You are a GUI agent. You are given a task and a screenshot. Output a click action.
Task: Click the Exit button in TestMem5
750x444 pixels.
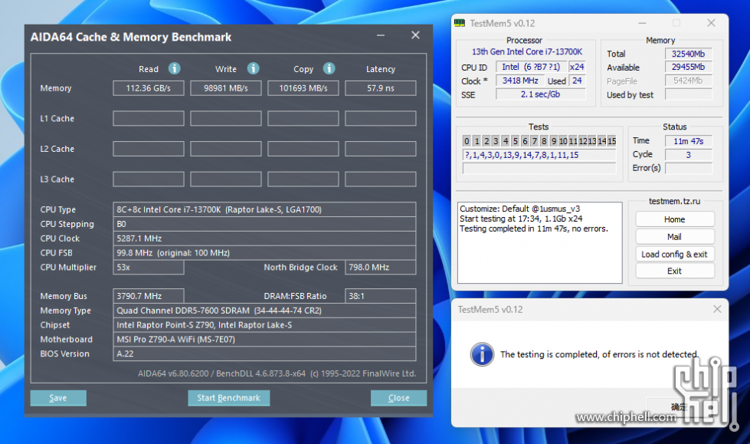coord(674,271)
